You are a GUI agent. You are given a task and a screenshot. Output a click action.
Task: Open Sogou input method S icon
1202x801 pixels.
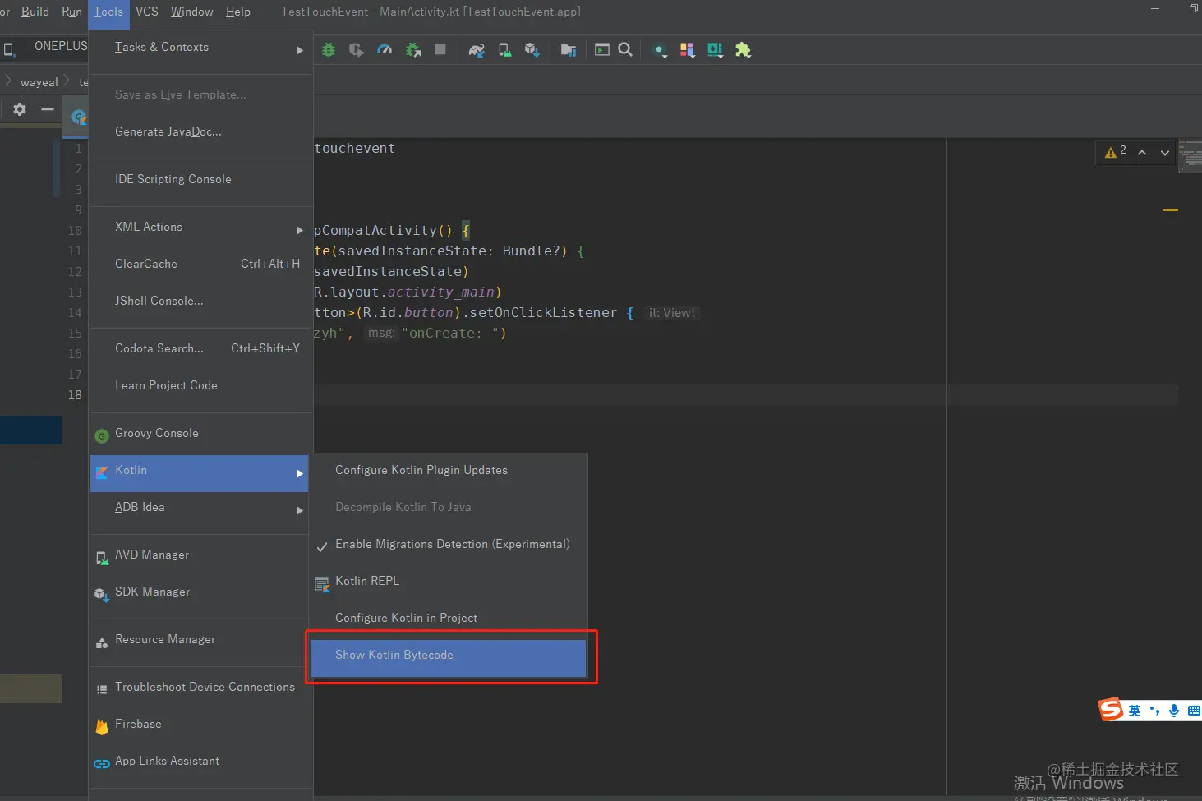point(1111,709)
